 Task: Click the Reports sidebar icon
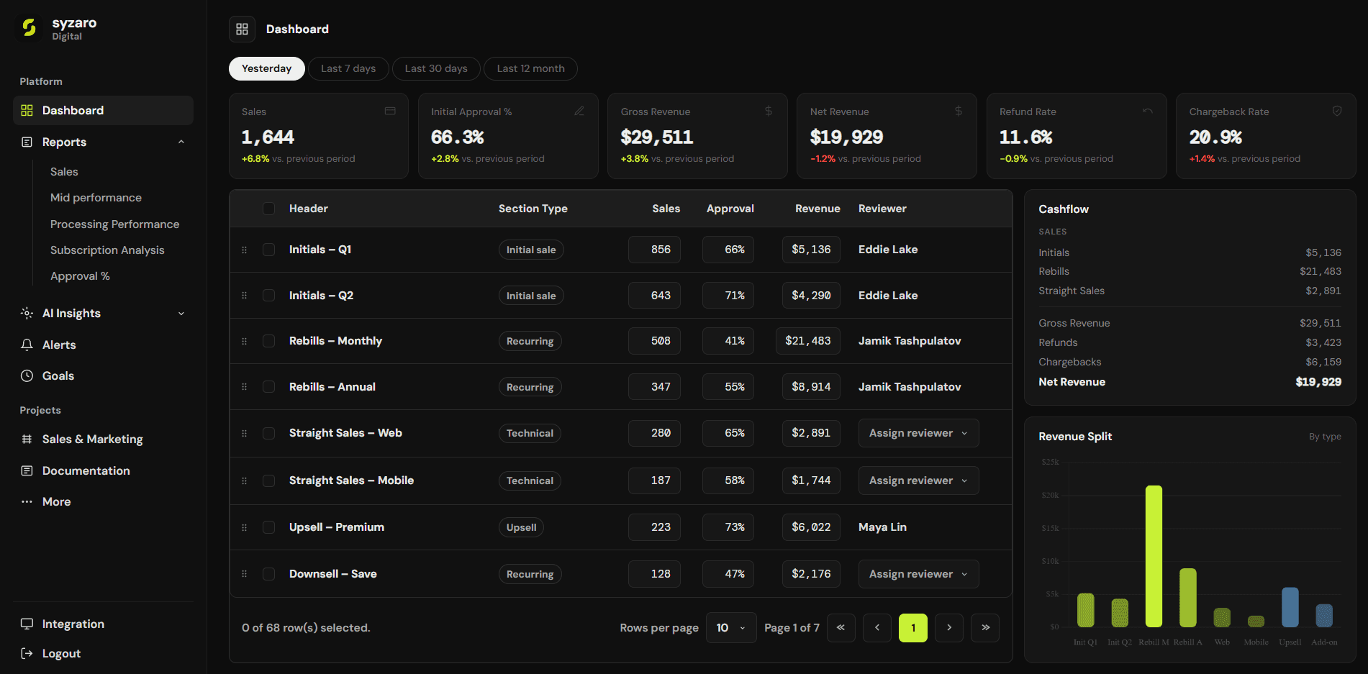pyautogui.click(x=27, y=142)
